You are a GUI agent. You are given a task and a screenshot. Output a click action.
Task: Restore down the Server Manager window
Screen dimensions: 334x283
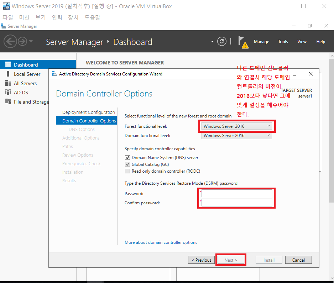pos(310,26)
